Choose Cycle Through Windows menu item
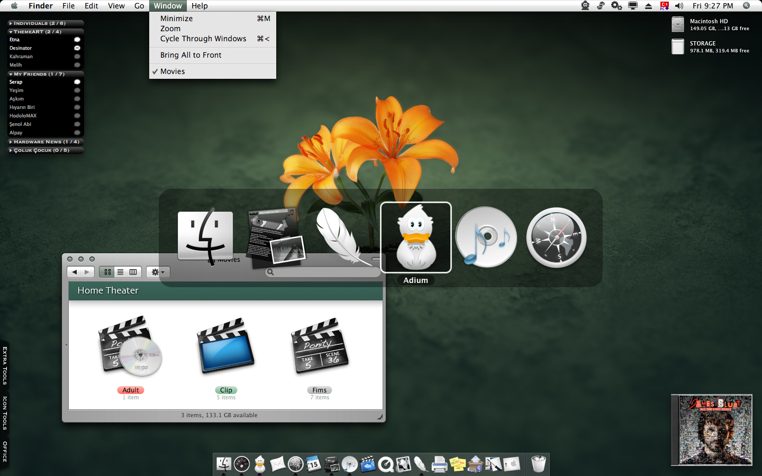 [x=213, y=39]
